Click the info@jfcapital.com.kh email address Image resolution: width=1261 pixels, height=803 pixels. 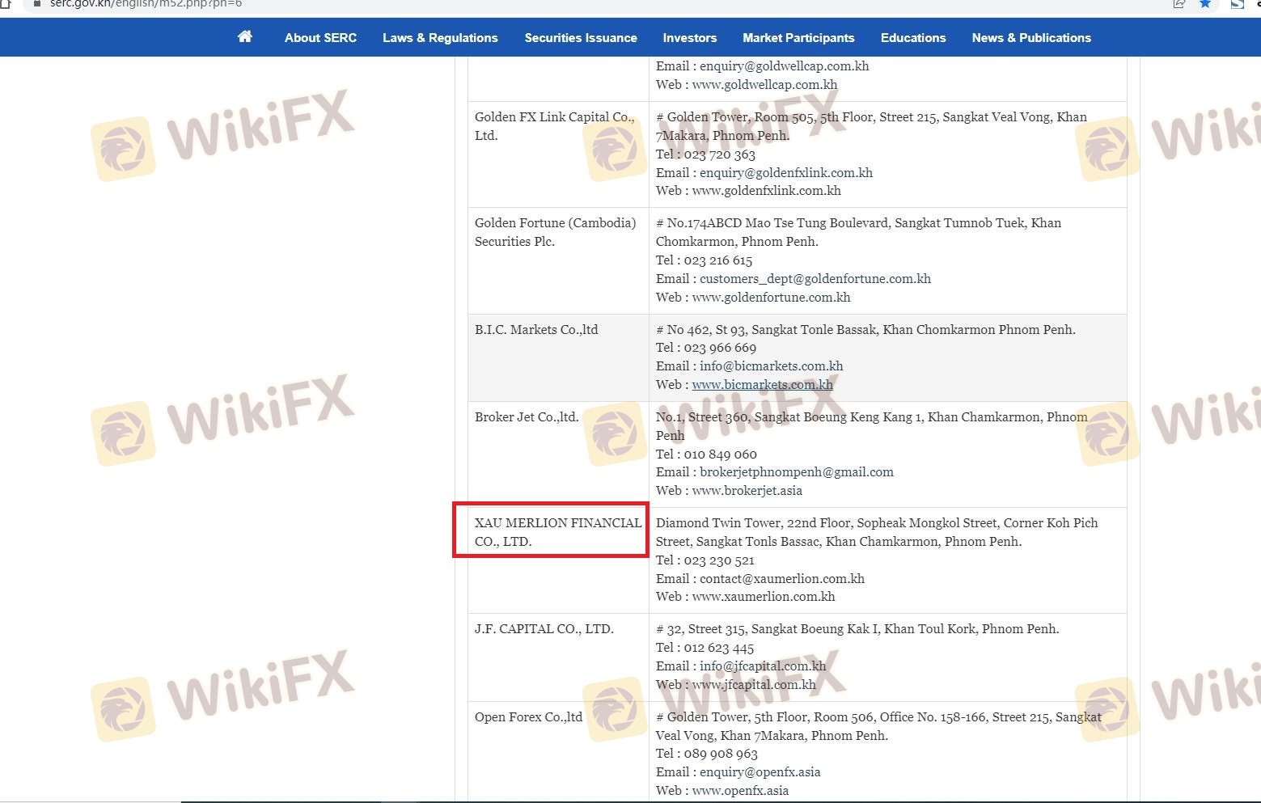tap(762, 666)
